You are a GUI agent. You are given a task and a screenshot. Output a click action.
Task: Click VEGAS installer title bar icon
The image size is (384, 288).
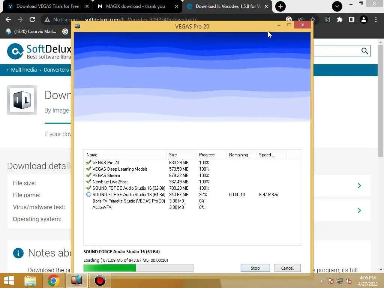[x=78, y=26]
